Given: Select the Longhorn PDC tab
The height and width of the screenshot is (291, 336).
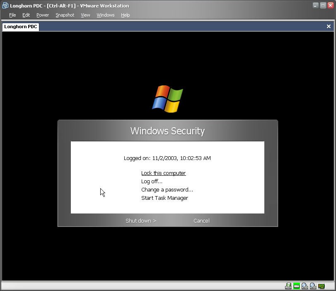Looking at the screenshot, I should [21, 27].
